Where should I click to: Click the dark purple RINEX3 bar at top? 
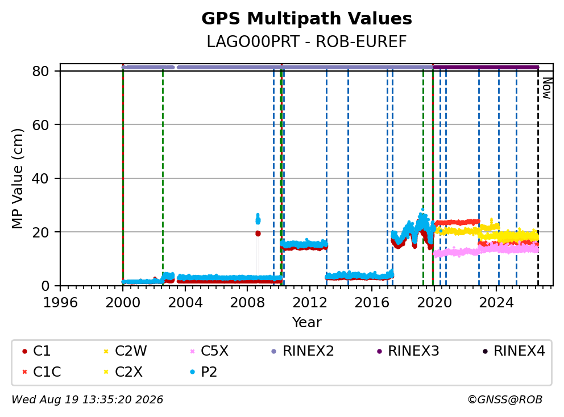pyautogui.click(x=486, y=67)
